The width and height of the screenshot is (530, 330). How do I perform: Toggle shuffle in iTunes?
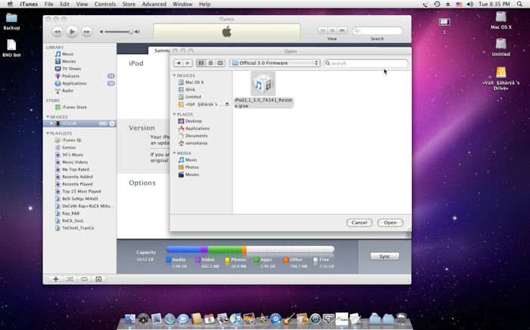click(x=70, y=279)
